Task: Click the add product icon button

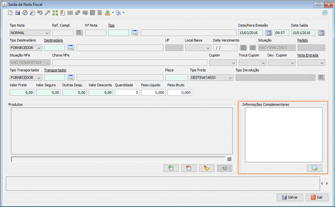Action: point(171,168)
